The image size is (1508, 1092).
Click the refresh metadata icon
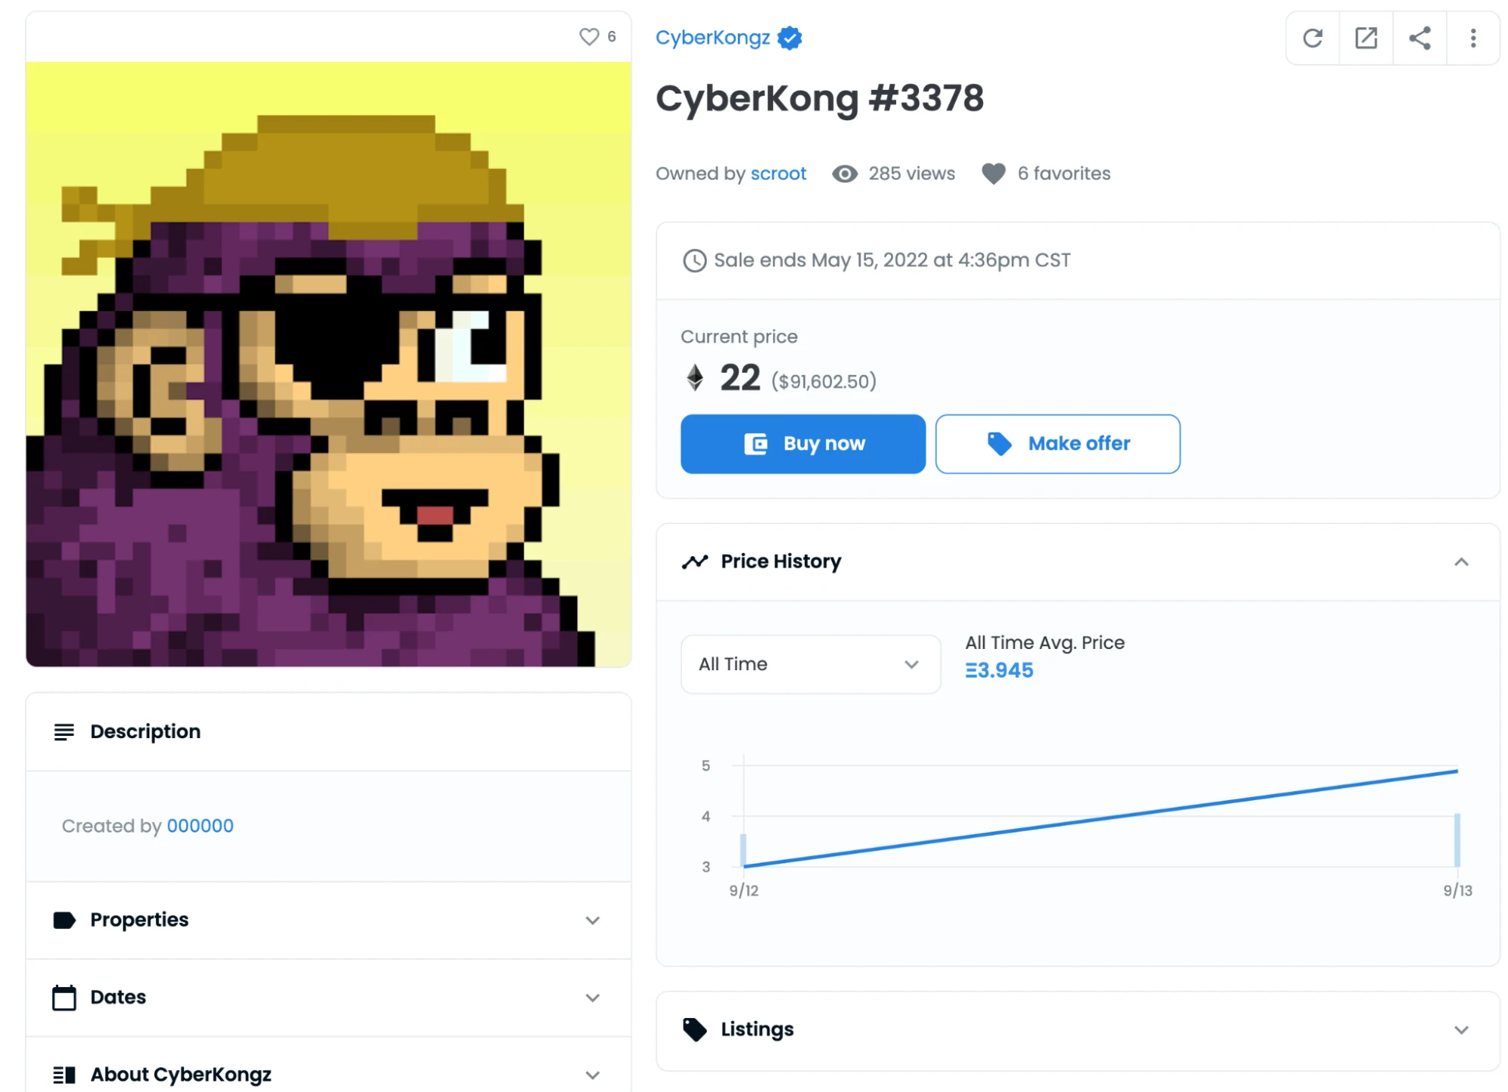pos(1312,38)
